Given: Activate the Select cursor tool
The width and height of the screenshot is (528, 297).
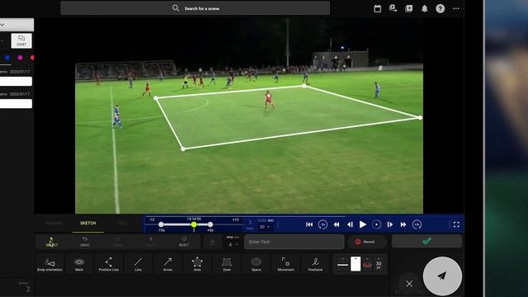Looking at the screenshot, I should [51, 242].
